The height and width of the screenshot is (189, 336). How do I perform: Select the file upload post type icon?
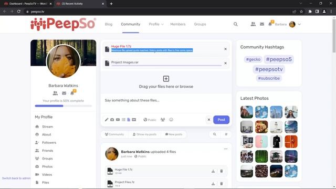(x=129, y=120)
